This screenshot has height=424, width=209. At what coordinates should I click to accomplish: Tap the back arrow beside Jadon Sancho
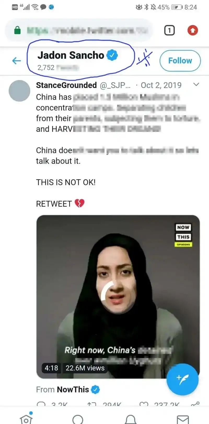pos(16,61)
